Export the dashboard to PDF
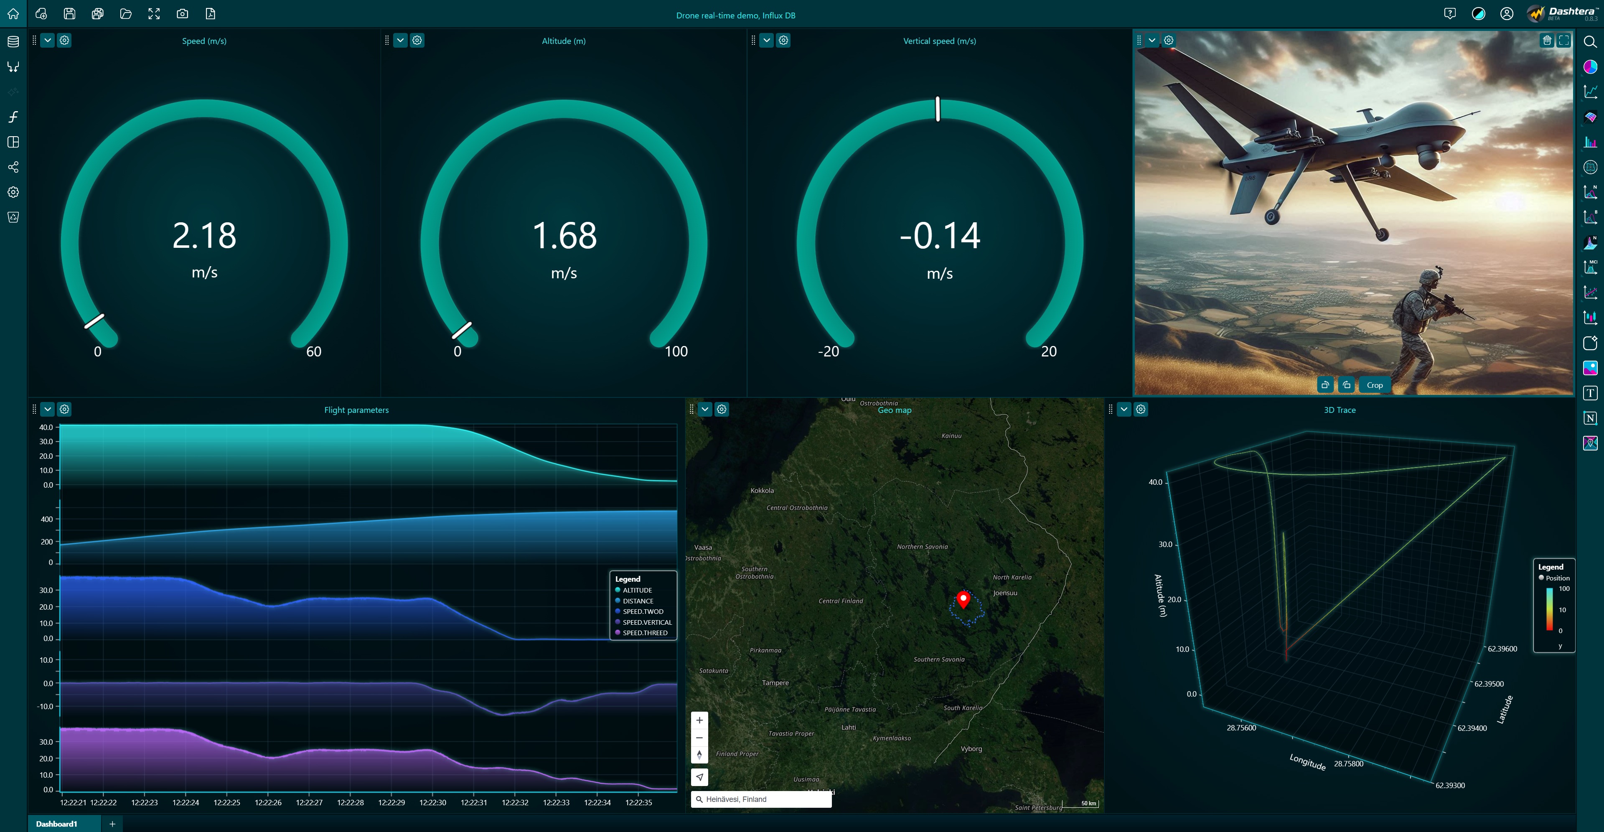The image size is (1604, 832). [x=211, y=14]
